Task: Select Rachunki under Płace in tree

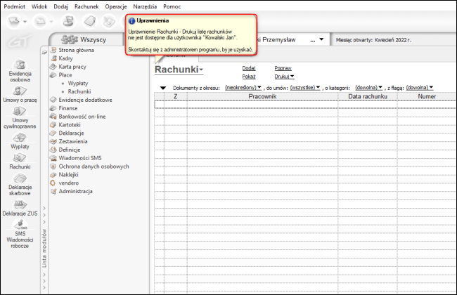Action: pyautogui.click(x=79, y=91)
